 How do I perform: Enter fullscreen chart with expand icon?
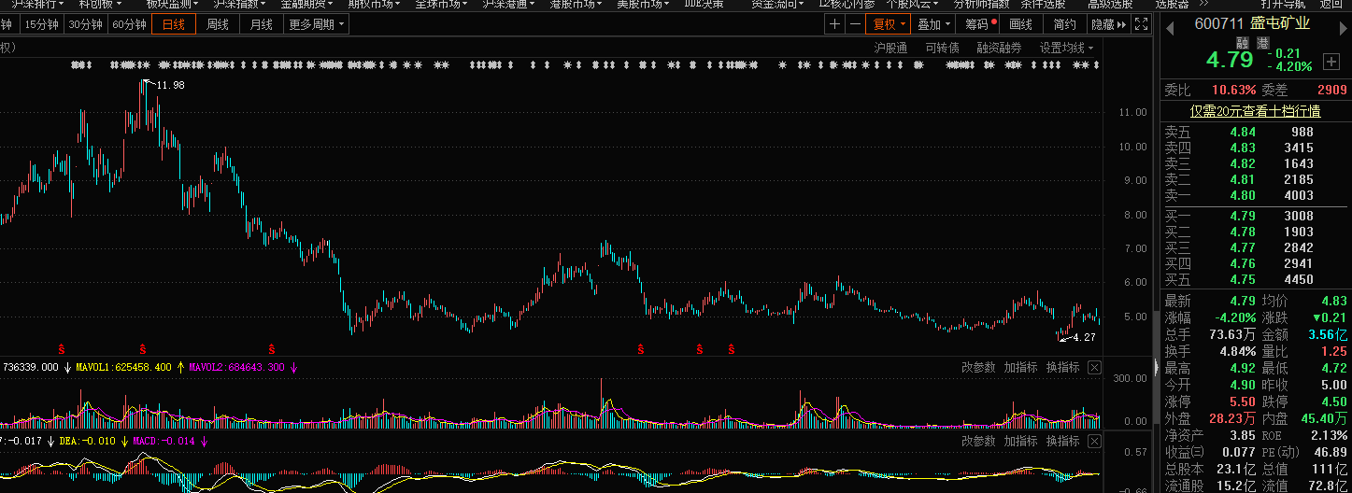tap(1141, 25)
